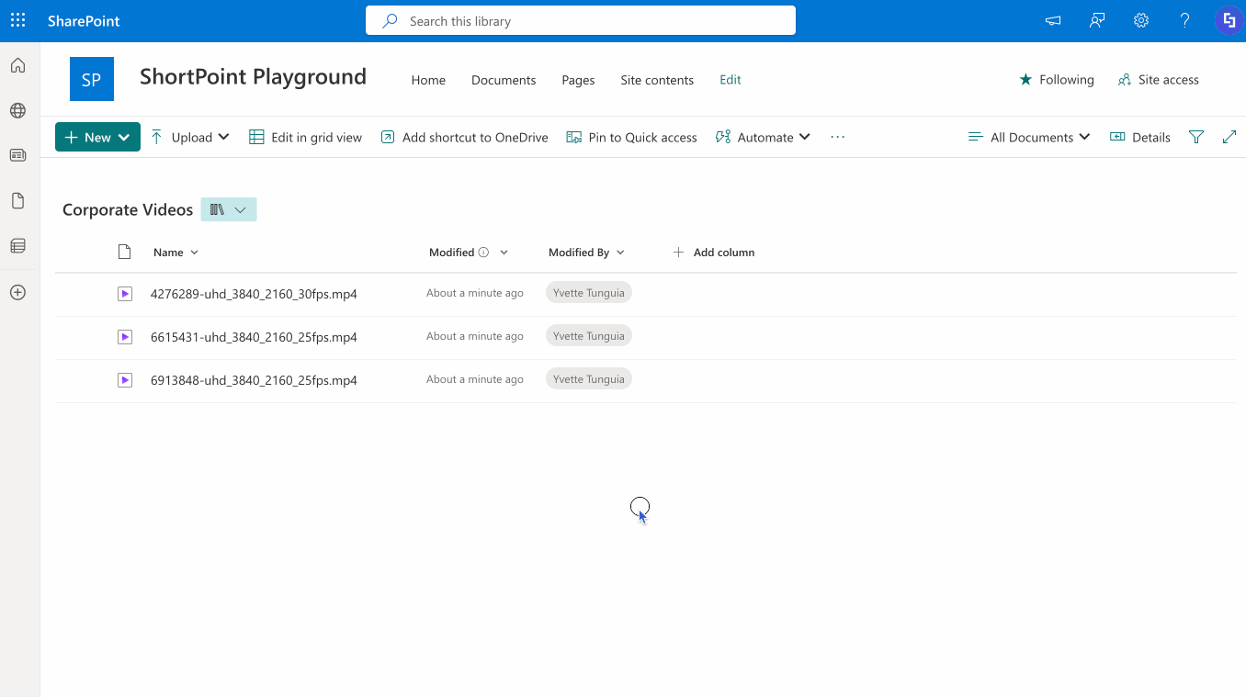Open the Help question mark icon

[1184, 19]
